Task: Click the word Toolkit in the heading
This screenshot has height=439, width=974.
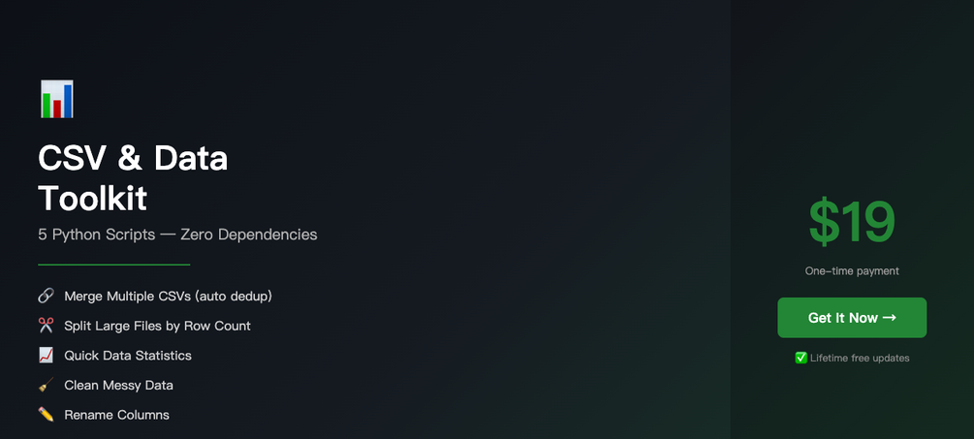Action: coord(93,198)
